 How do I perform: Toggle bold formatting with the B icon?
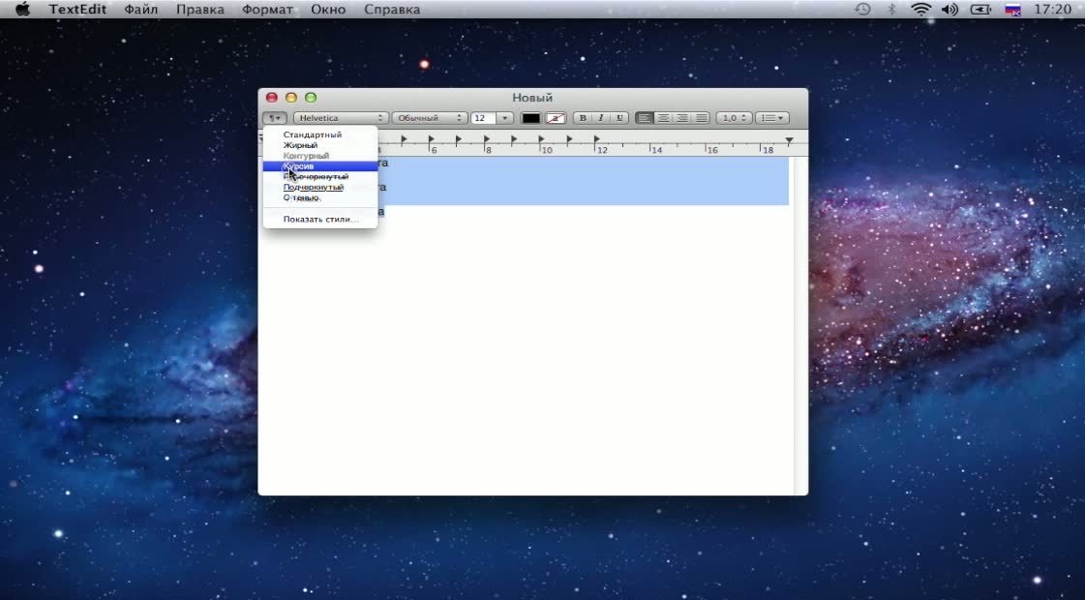coord(583,117)
